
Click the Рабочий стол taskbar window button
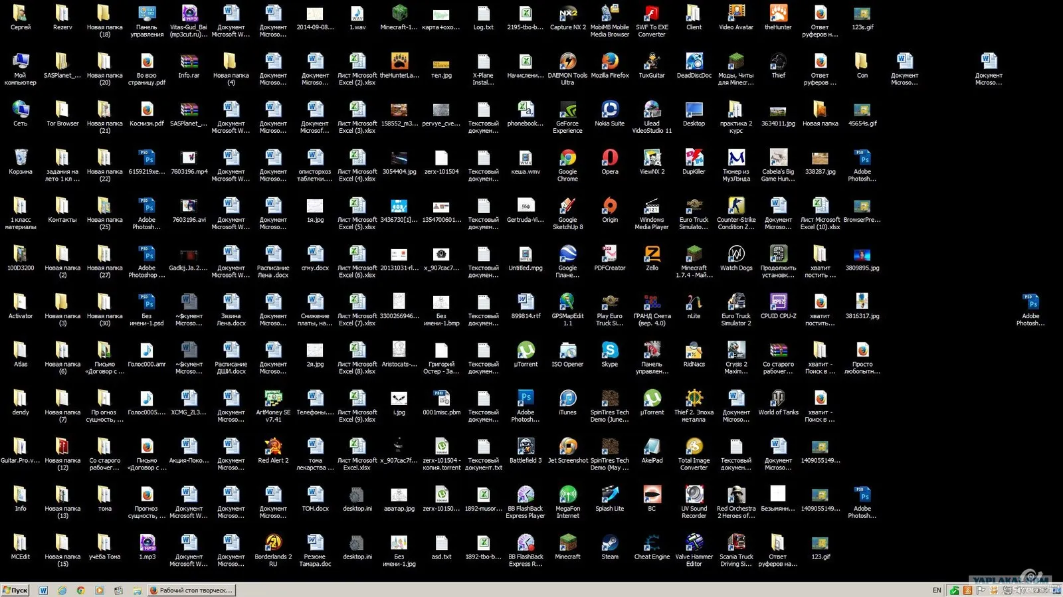(191, 590)
